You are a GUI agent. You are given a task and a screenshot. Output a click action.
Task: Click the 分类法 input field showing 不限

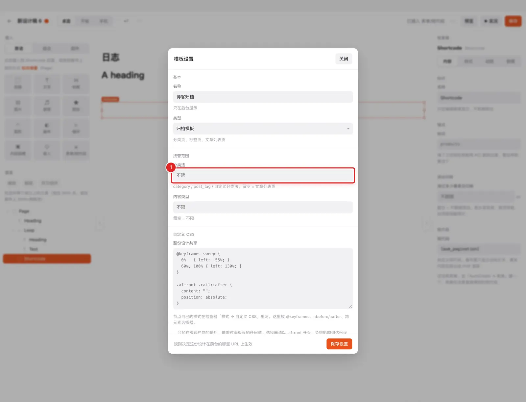pos(263,175)
